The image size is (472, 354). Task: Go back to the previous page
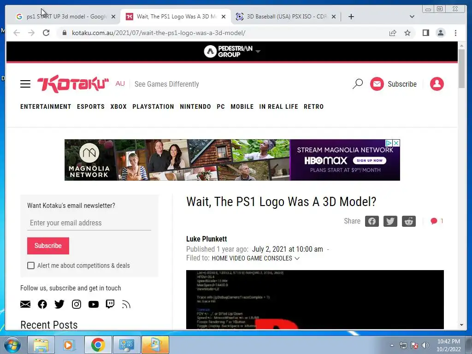17,33
